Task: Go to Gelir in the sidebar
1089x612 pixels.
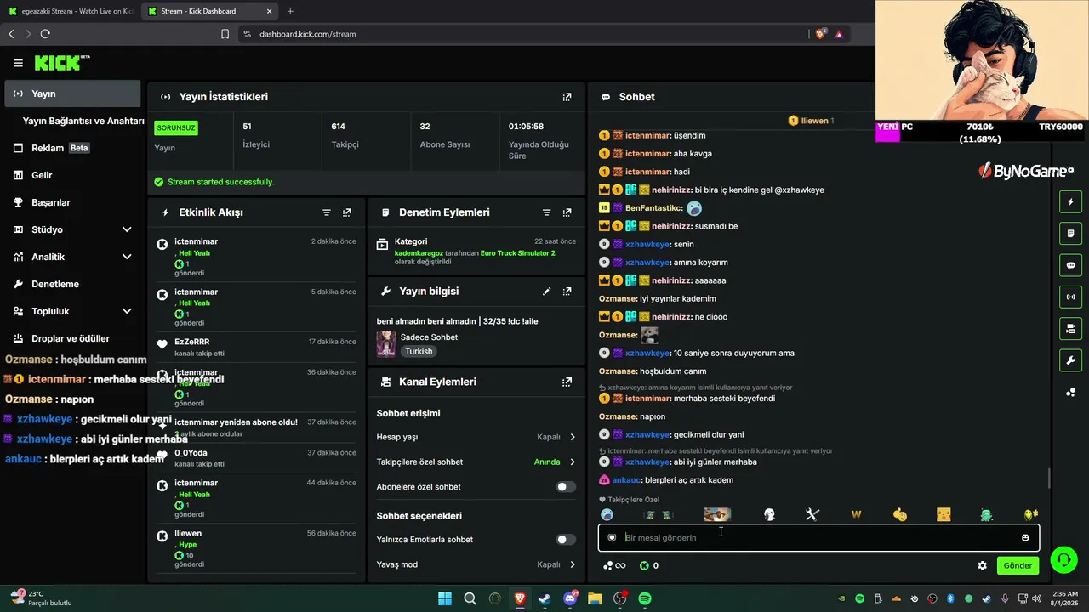Action: (x=72, y=175)
